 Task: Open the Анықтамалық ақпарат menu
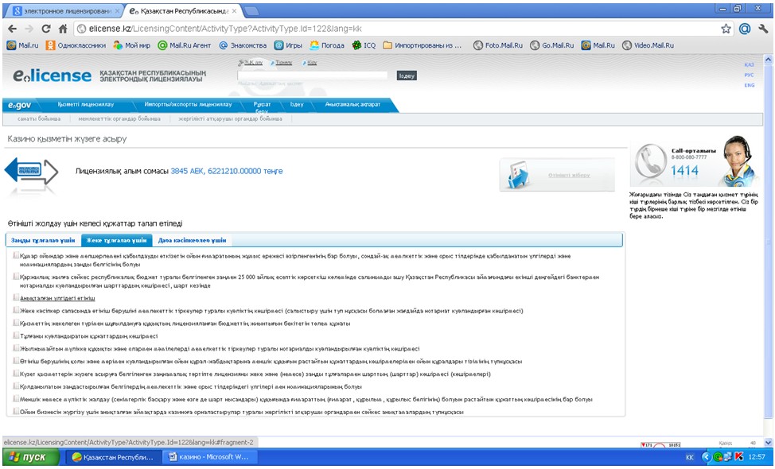click(352, 105)
